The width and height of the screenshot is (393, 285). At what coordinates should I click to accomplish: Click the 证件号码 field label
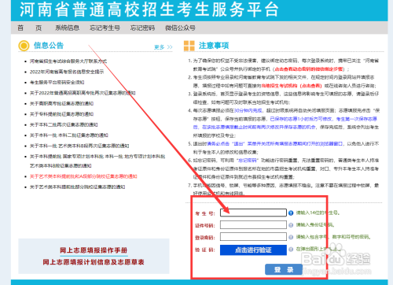[205, 225]
